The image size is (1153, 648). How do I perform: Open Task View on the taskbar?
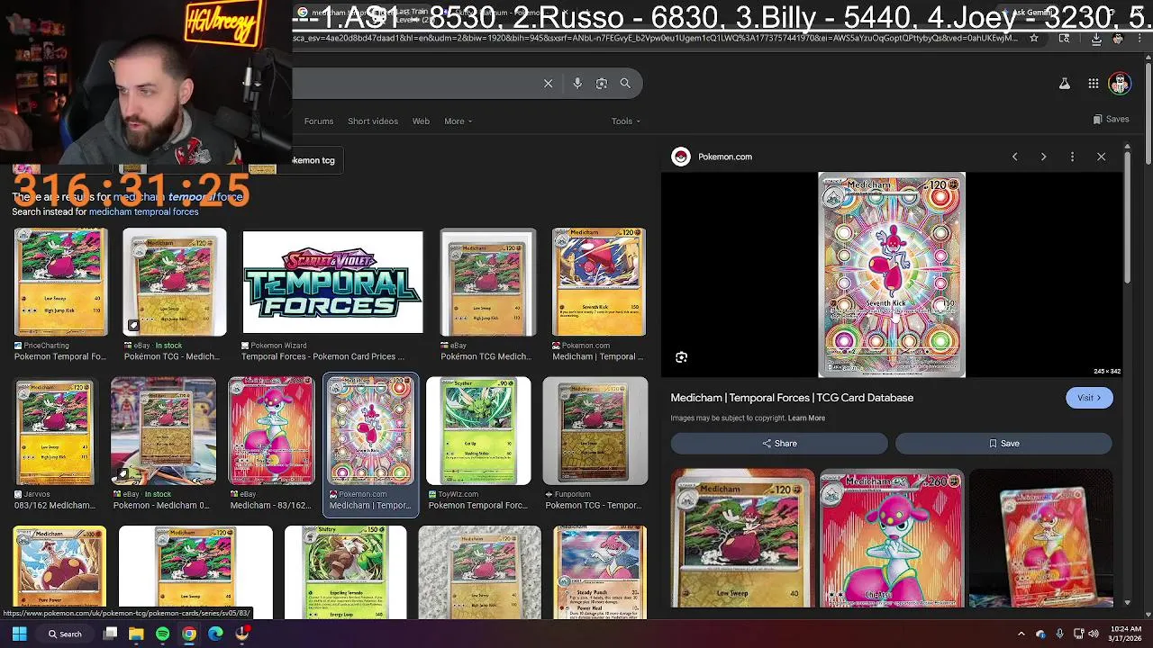click(110, 634)
